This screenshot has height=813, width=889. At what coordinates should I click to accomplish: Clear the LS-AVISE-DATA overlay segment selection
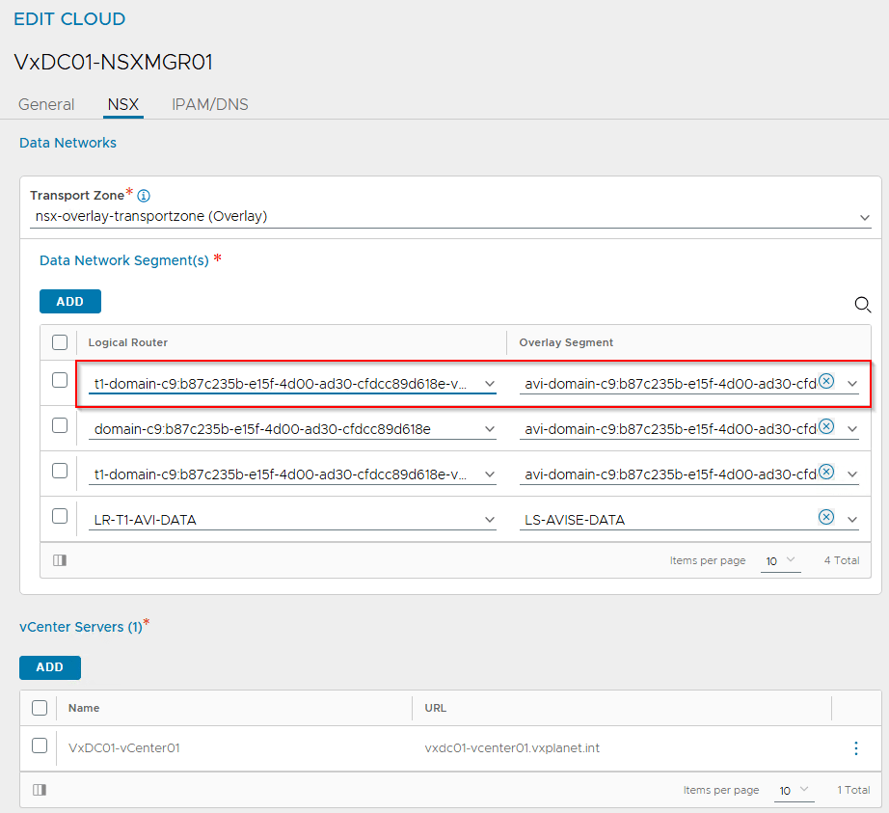point(826,517)
